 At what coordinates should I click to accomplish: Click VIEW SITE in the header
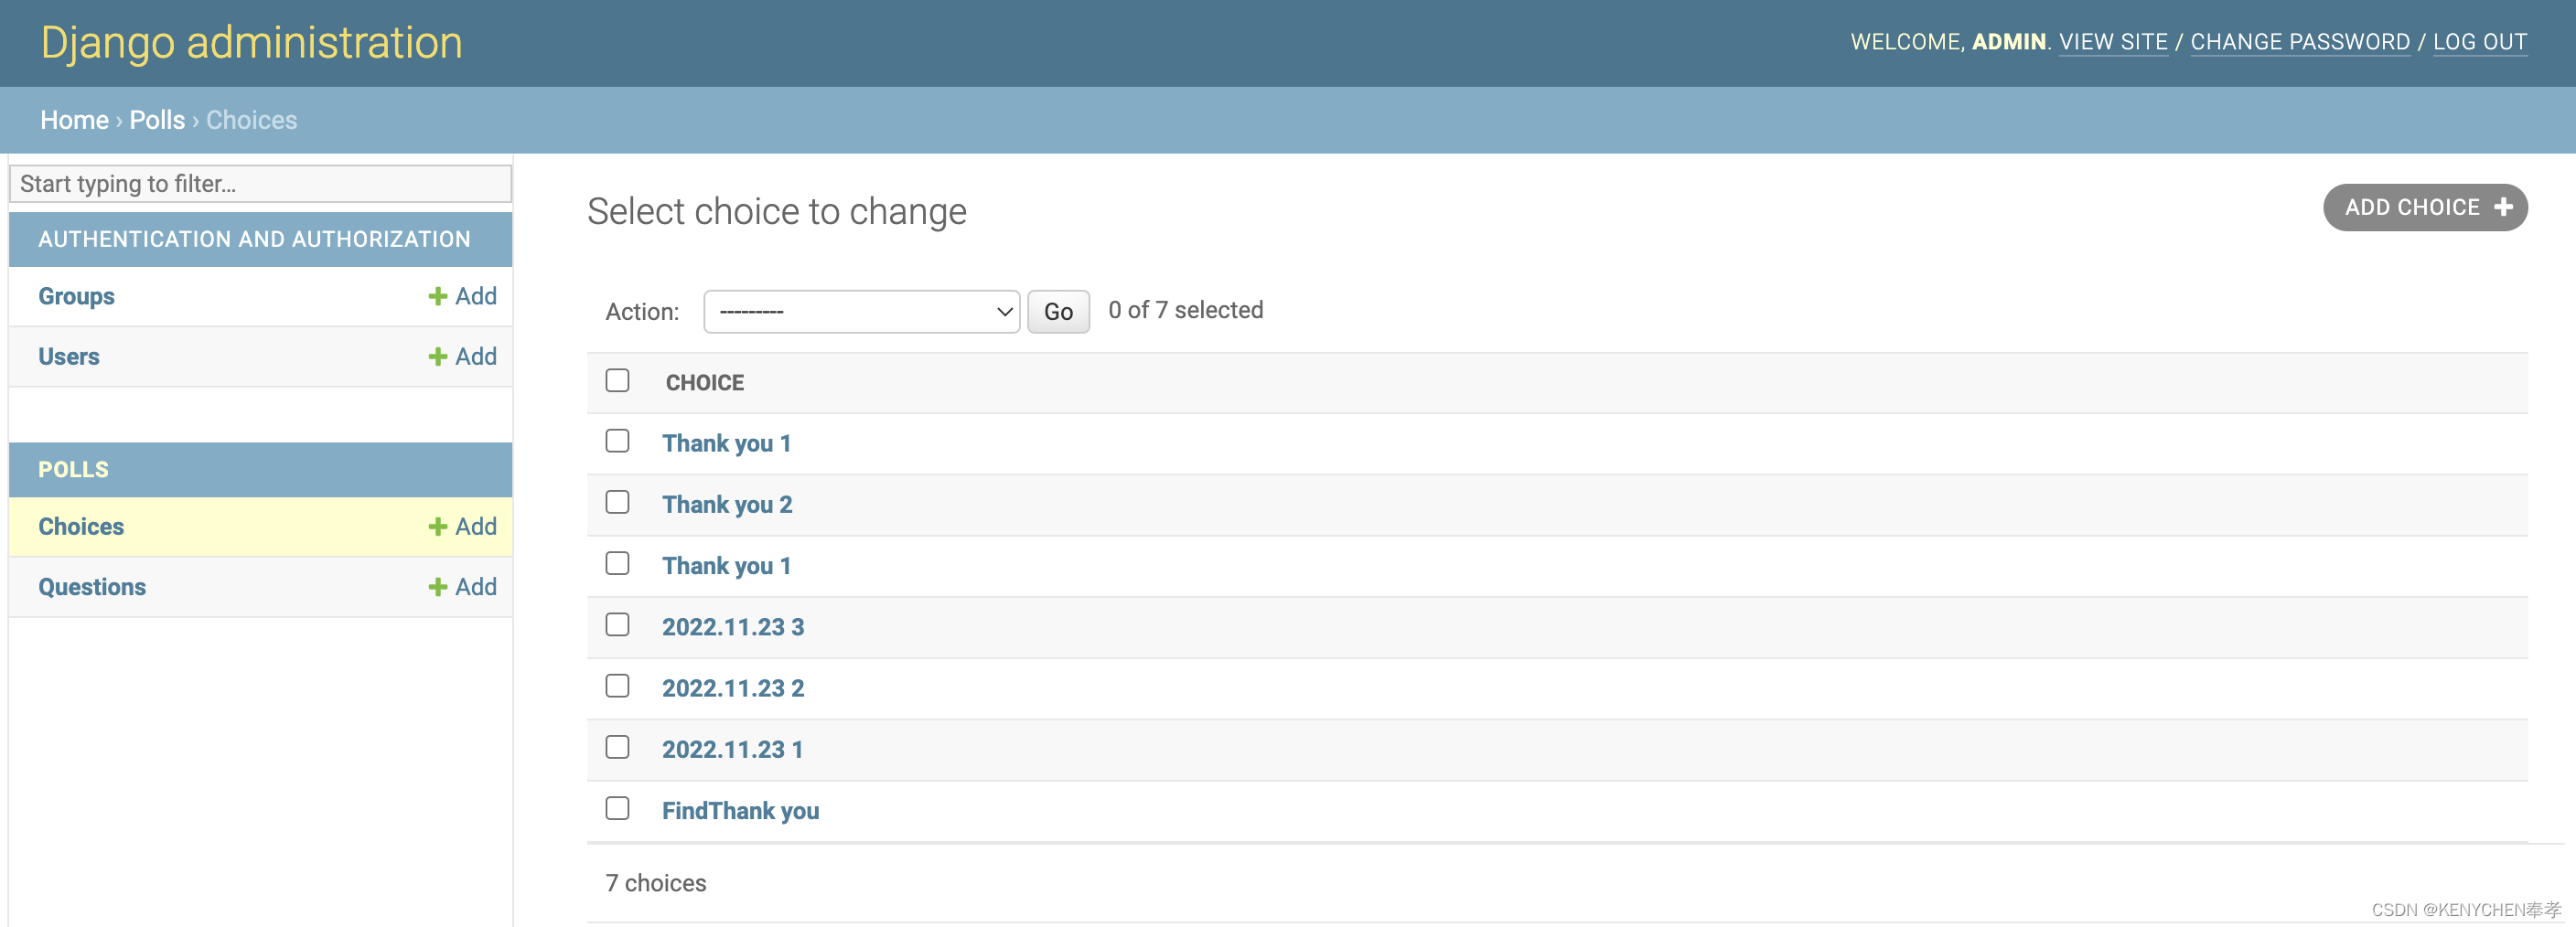[2113, 41]
